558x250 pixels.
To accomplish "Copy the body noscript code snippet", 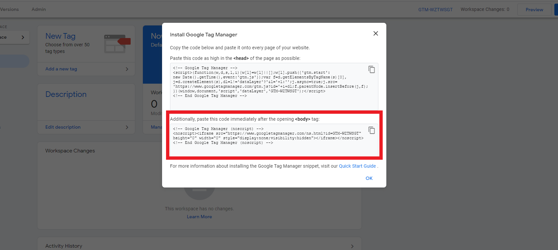I will tap(371, 130).
